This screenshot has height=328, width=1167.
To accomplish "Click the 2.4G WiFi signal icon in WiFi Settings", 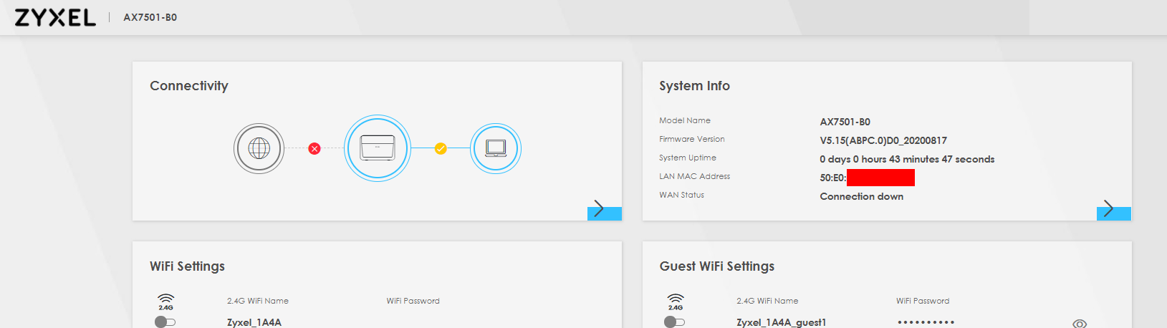I will (165, 302).
